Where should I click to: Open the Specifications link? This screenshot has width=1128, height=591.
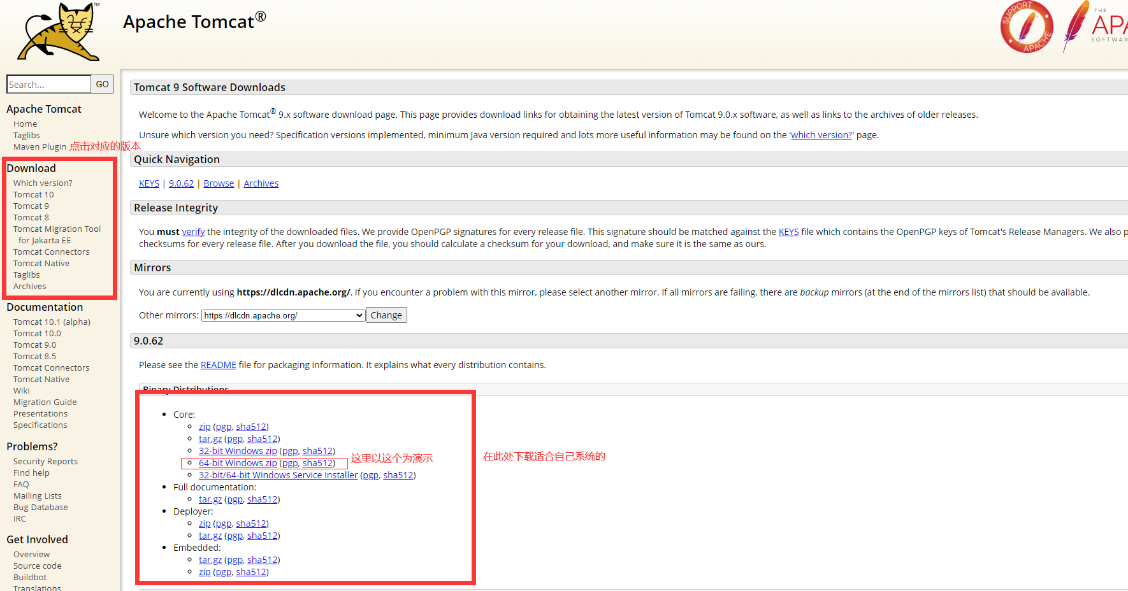coord(40,425)
